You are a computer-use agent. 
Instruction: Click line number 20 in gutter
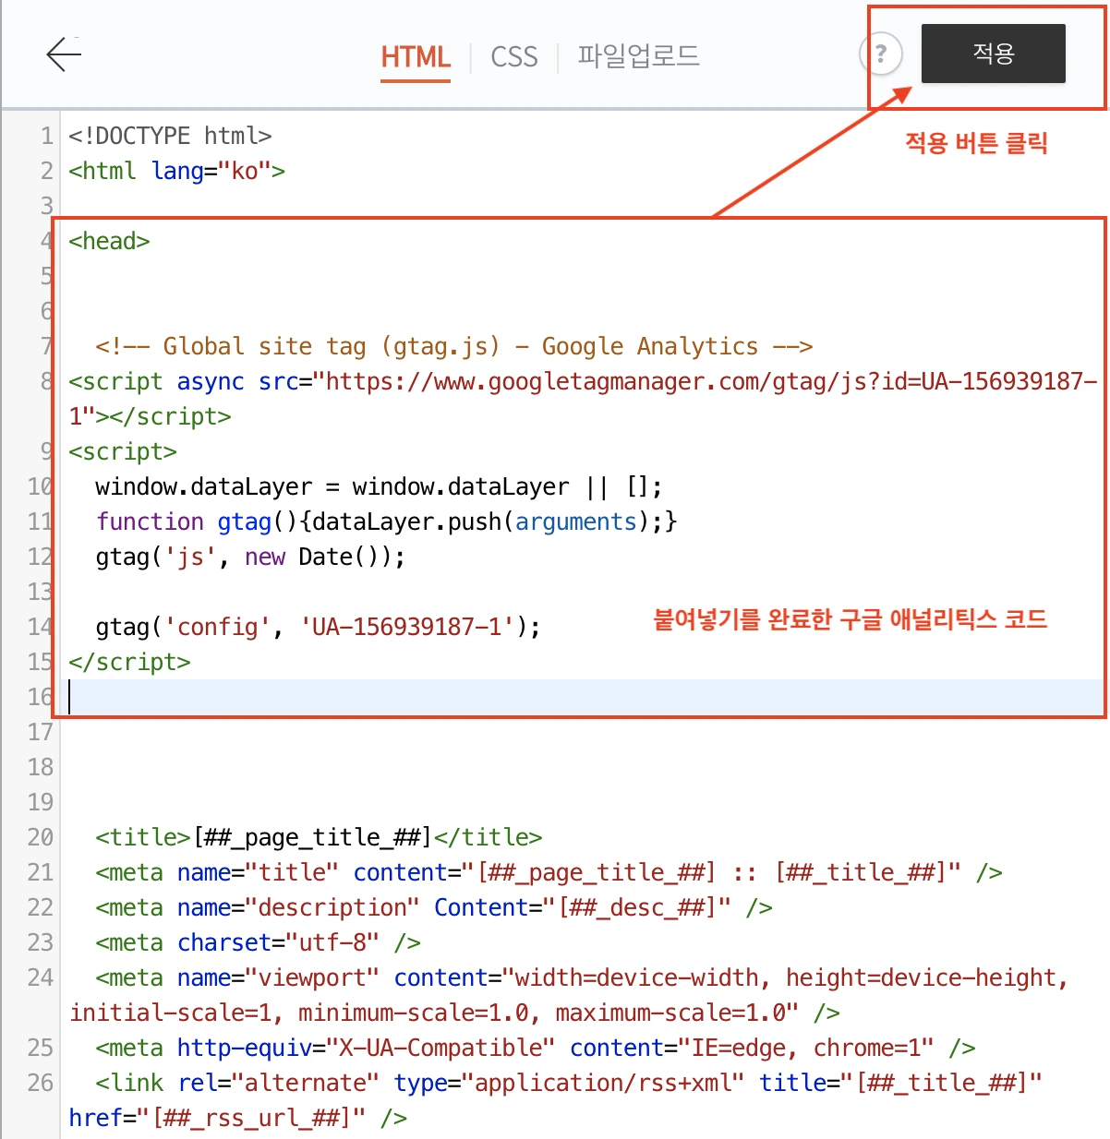[41, 837]
